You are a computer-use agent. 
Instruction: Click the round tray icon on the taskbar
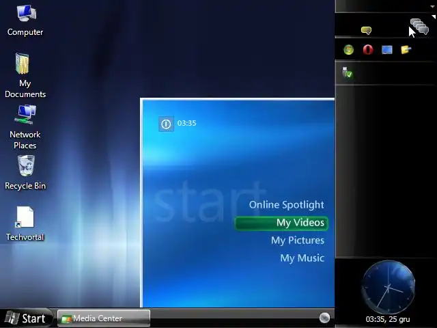click(324, 317)
